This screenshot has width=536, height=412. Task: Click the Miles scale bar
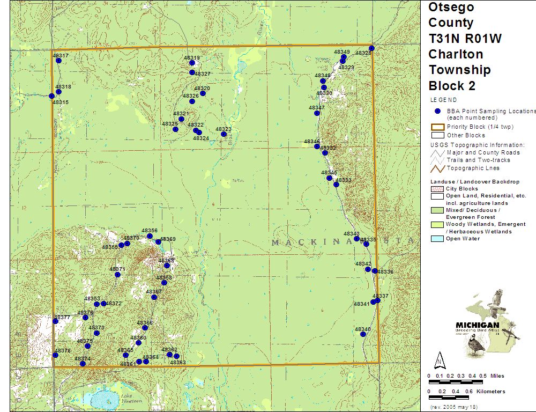[x=456, y=381]
